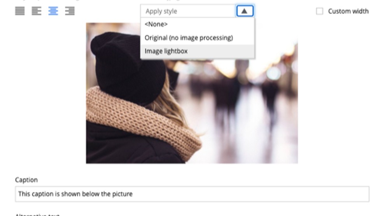Select the highlighted center alignment icon
The width and height of the screenshot is (385, 216).
[53, 11]
